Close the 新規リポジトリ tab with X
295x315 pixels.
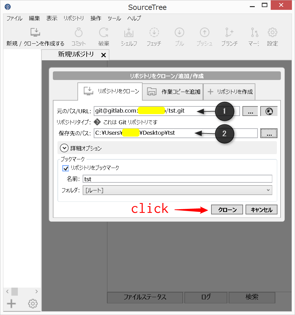104,55
